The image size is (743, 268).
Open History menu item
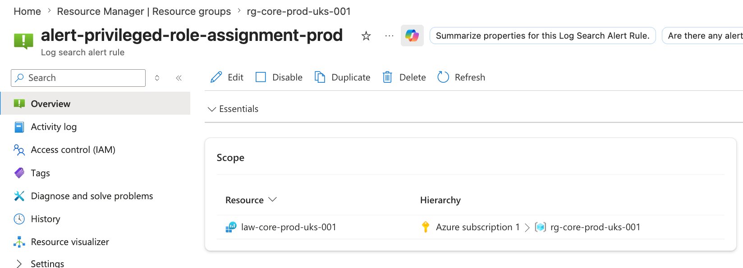[46, 219]
